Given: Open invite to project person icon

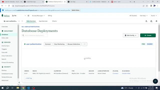Looking at the screenshot, I should coord(146,21).
